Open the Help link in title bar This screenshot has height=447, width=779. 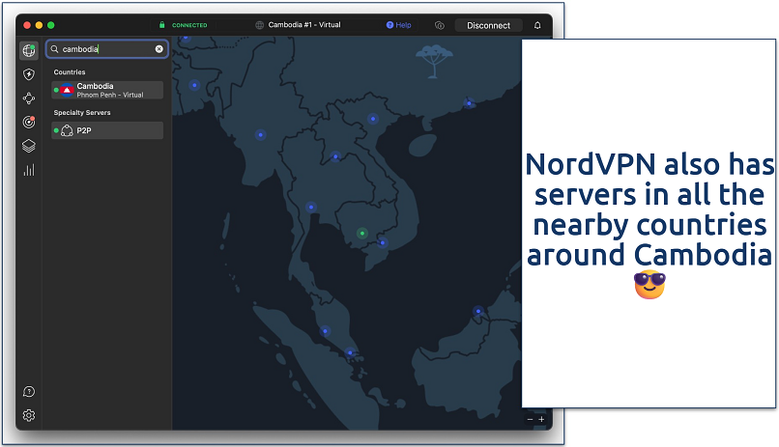(x=398, y=25)
